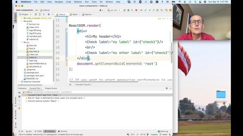Select App.test.js in project tree

34,51
